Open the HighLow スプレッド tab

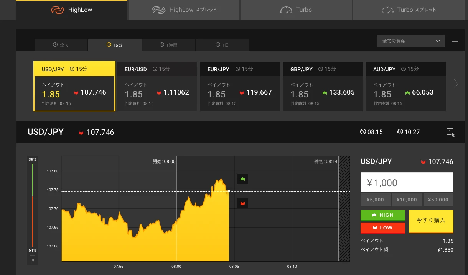(x=184, y=10)
